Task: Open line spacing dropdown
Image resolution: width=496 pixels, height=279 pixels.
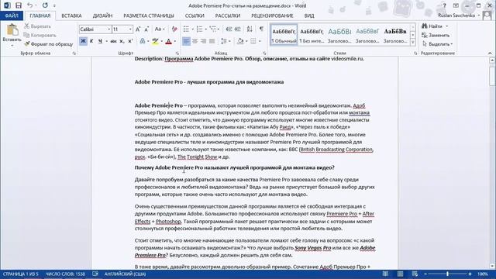Action: (225, 41)
